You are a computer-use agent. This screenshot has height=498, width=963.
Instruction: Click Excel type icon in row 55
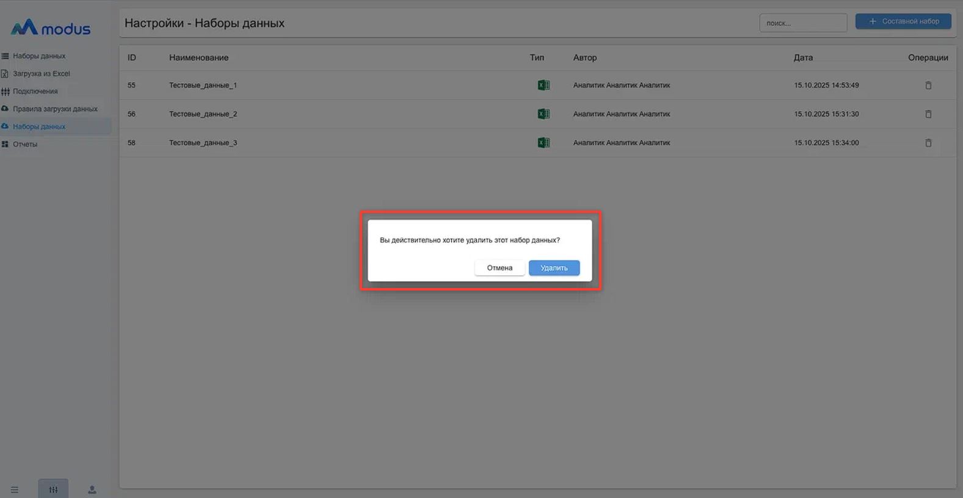(x=543, y=85)
